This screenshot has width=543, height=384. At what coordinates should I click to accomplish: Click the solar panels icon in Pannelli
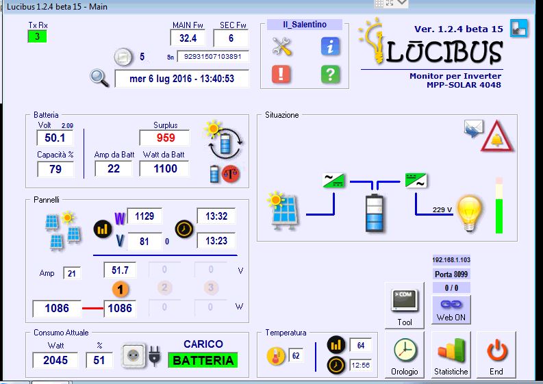[63, 231]
